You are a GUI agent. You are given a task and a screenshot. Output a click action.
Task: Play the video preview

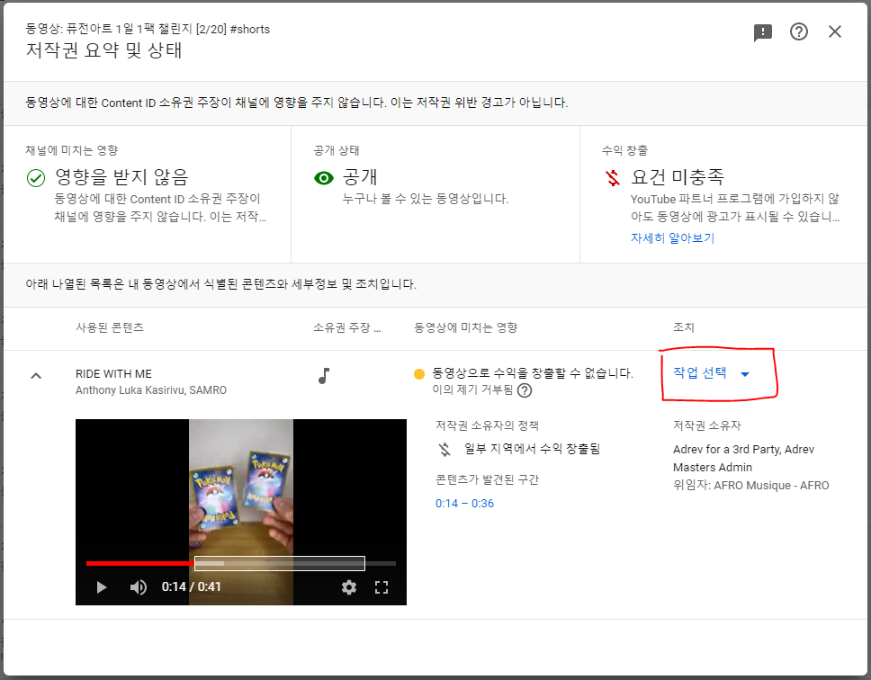102,587
